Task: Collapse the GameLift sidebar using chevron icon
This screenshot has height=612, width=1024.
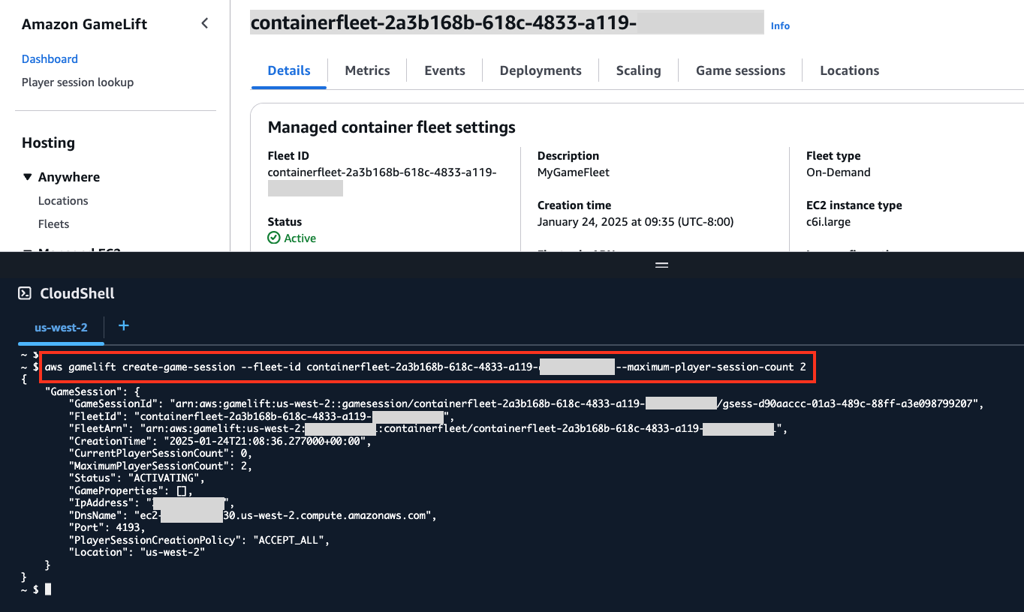Action: [x=204, y=23]
